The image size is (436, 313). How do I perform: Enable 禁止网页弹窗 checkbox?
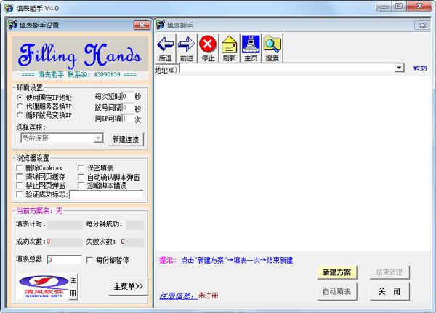20,185
